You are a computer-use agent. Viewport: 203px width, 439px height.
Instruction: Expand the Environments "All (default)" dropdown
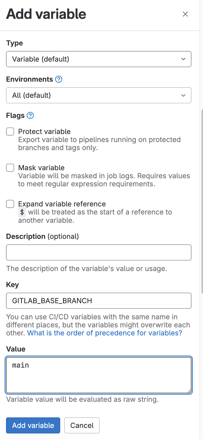pos(98,95)
